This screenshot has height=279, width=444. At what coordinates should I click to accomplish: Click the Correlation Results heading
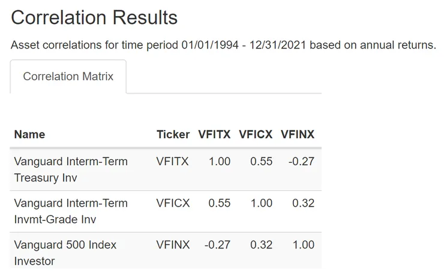[x=94, y=17]
